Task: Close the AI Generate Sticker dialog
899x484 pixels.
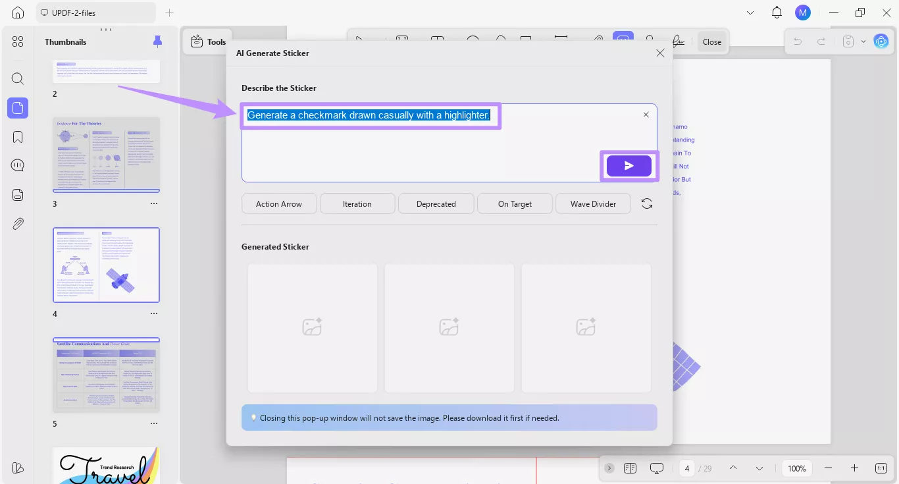Action: (x=660, y=53)
